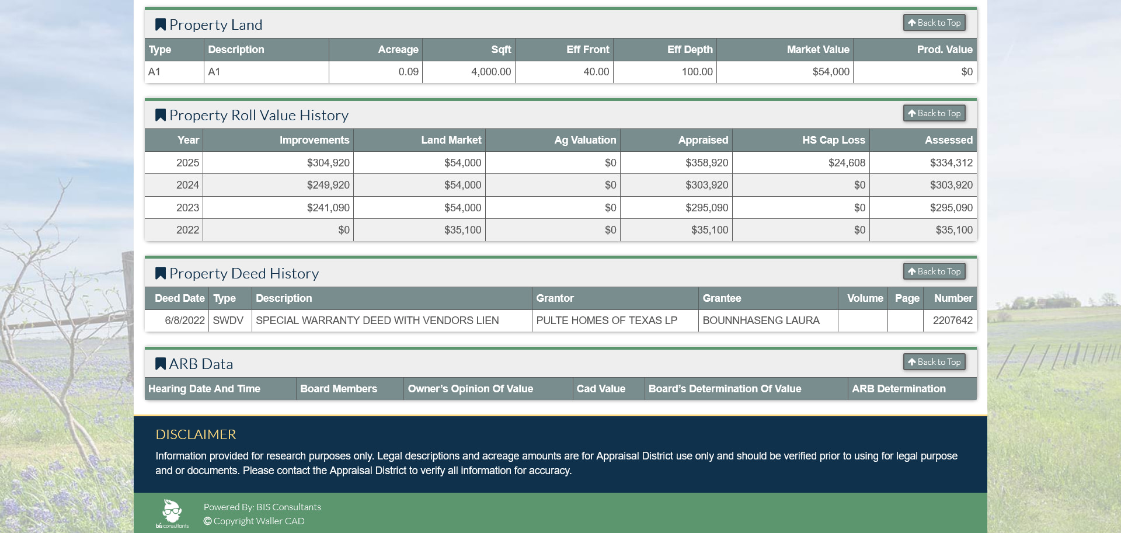
Task: Click the Market Value column header
Action: (785, 50)
